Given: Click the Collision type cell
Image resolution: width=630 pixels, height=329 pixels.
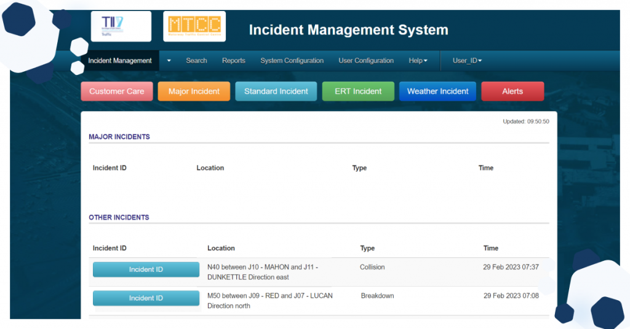Looking at the screenshot, I should click(x=372, y=267).
